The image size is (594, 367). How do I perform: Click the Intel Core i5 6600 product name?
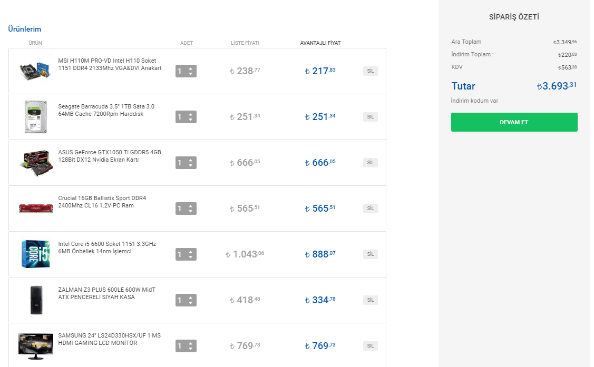coord(107,247)
